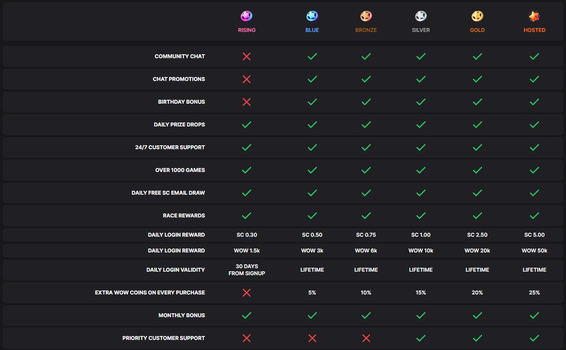Click the Priority Customer Support checkmark under Hosted
Image resolution: width=566 pixels, height=350 pixels.
[534, 338]
